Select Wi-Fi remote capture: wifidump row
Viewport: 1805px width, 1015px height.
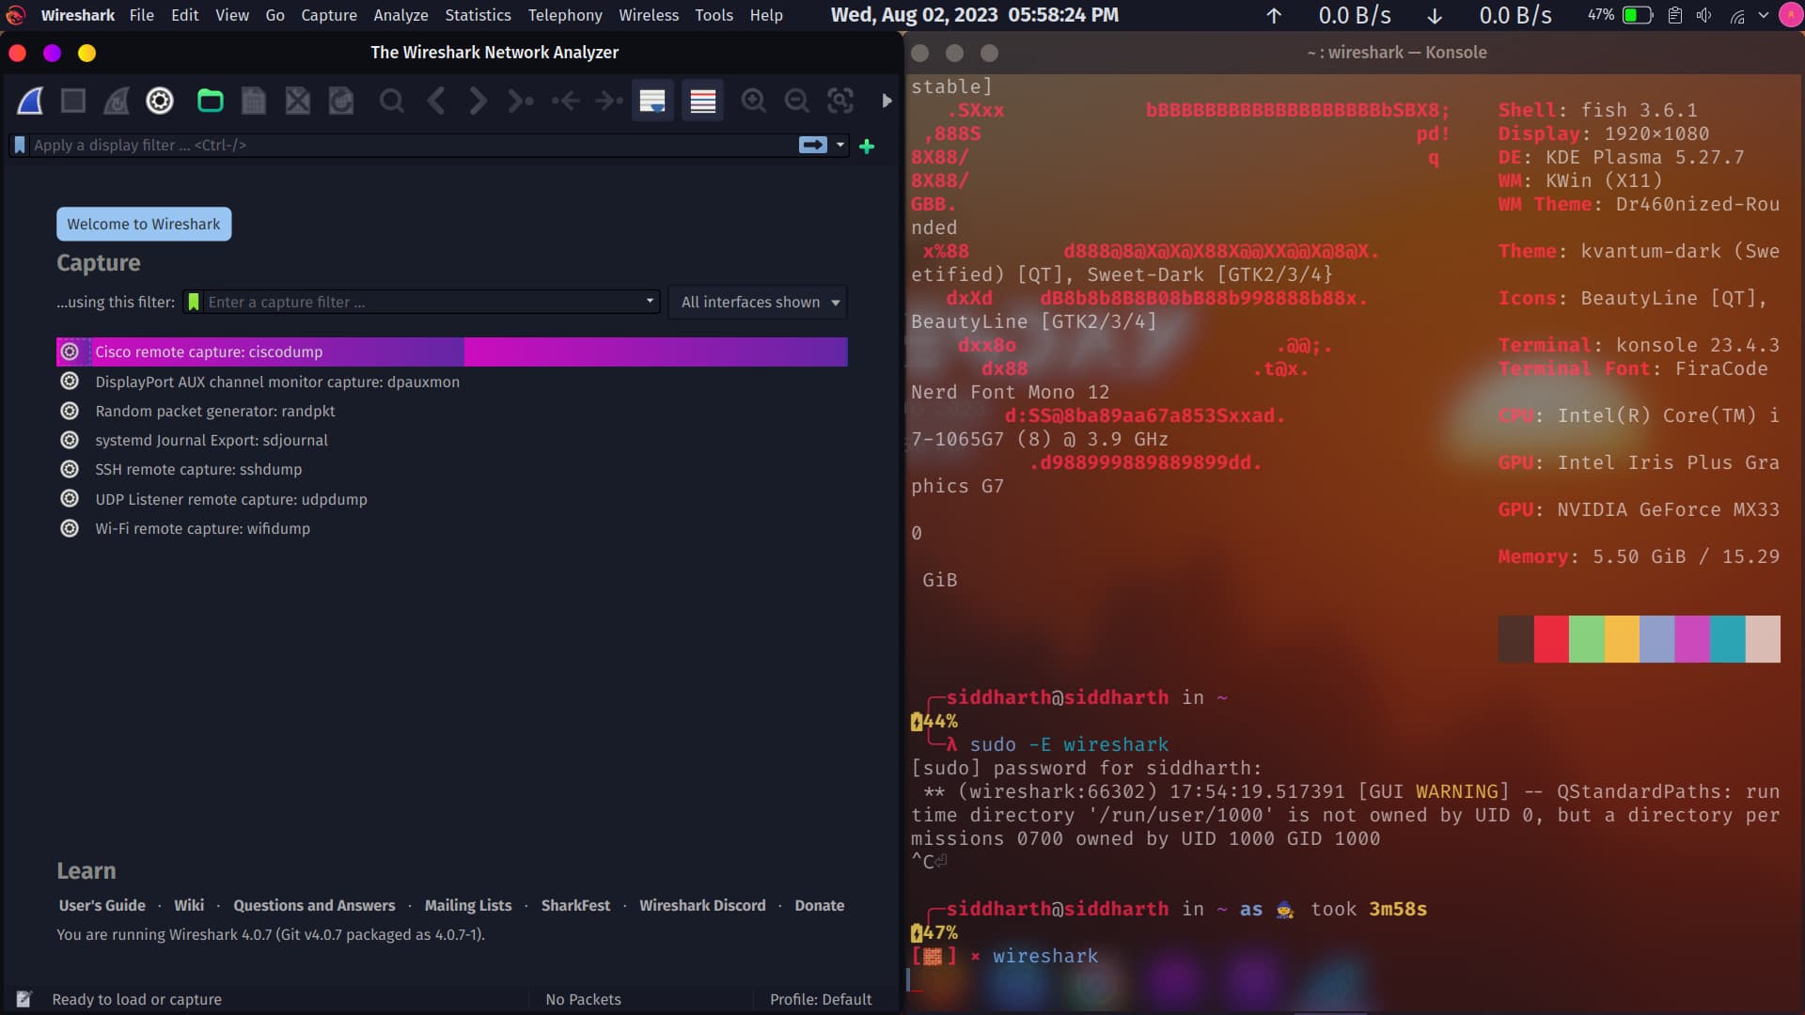[x=451, y=528]
